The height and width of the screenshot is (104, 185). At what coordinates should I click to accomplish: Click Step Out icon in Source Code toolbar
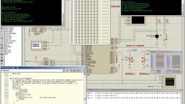click(77, 70)
